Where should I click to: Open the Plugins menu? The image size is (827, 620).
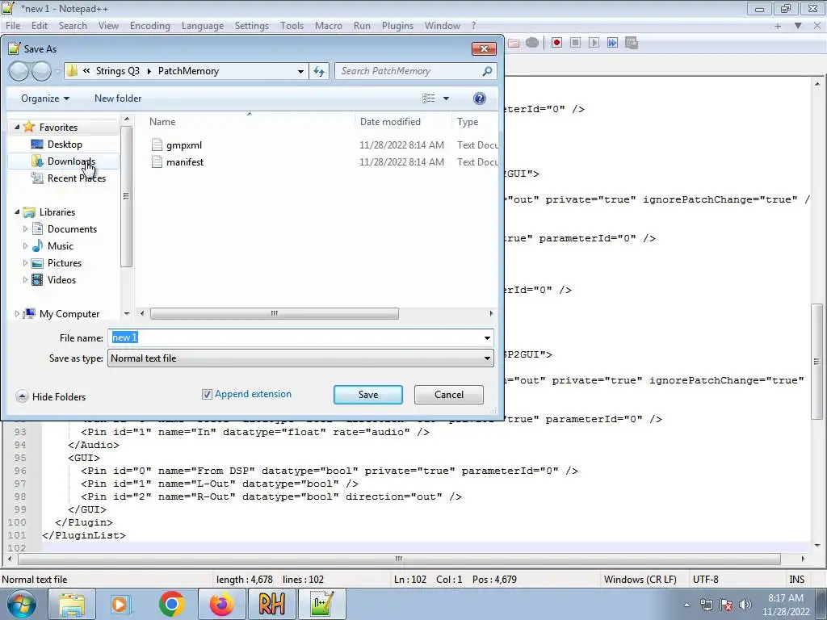click(397, 26)
